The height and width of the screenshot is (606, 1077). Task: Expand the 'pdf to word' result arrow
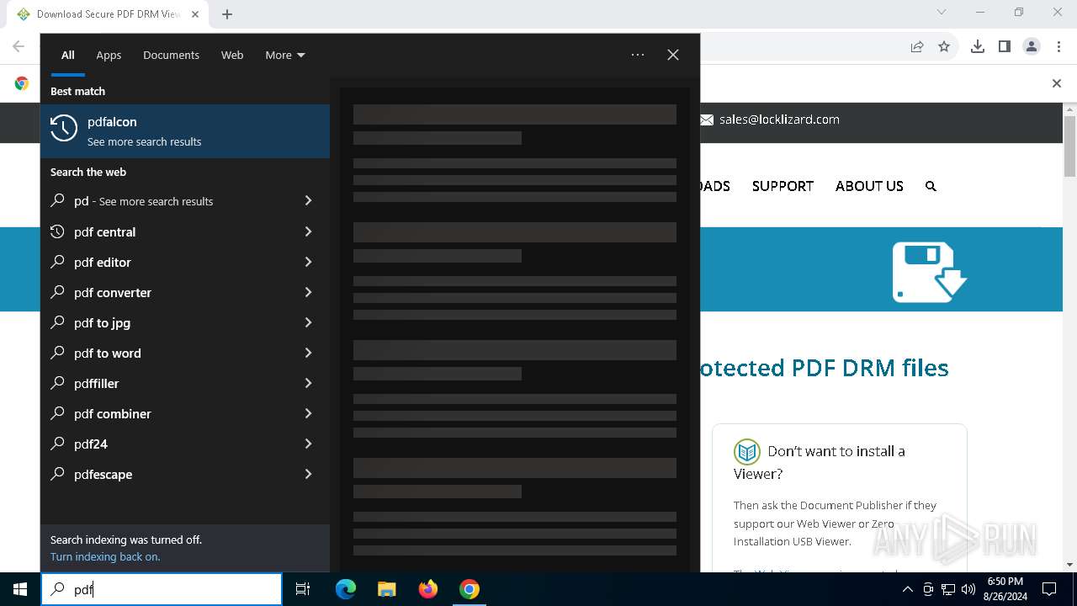point(308,353)
